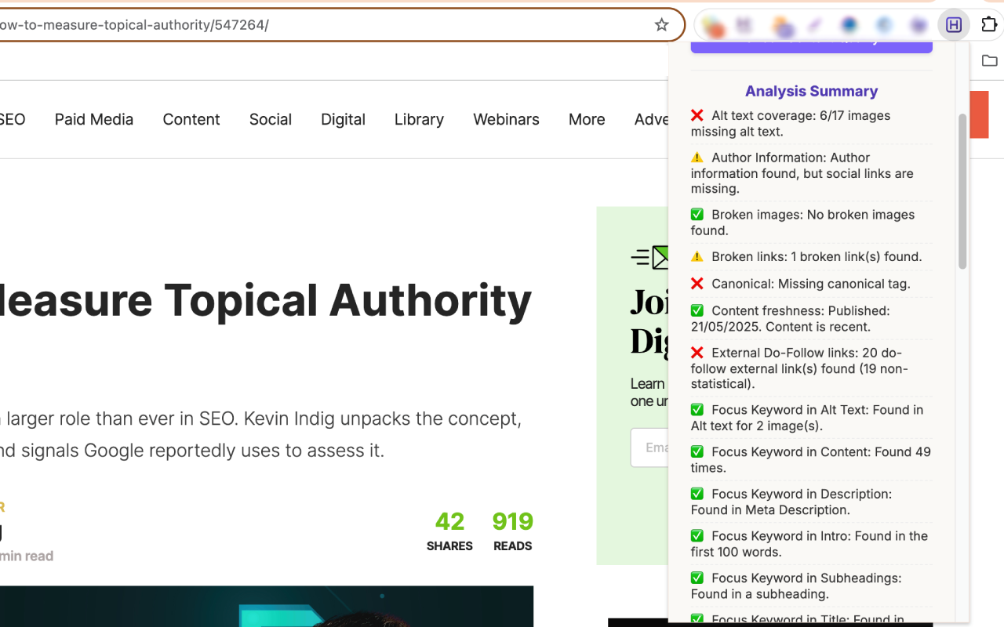Select the Digital navigation item
This screenshot has width=1004, height=627.
[x=343, y=119]
